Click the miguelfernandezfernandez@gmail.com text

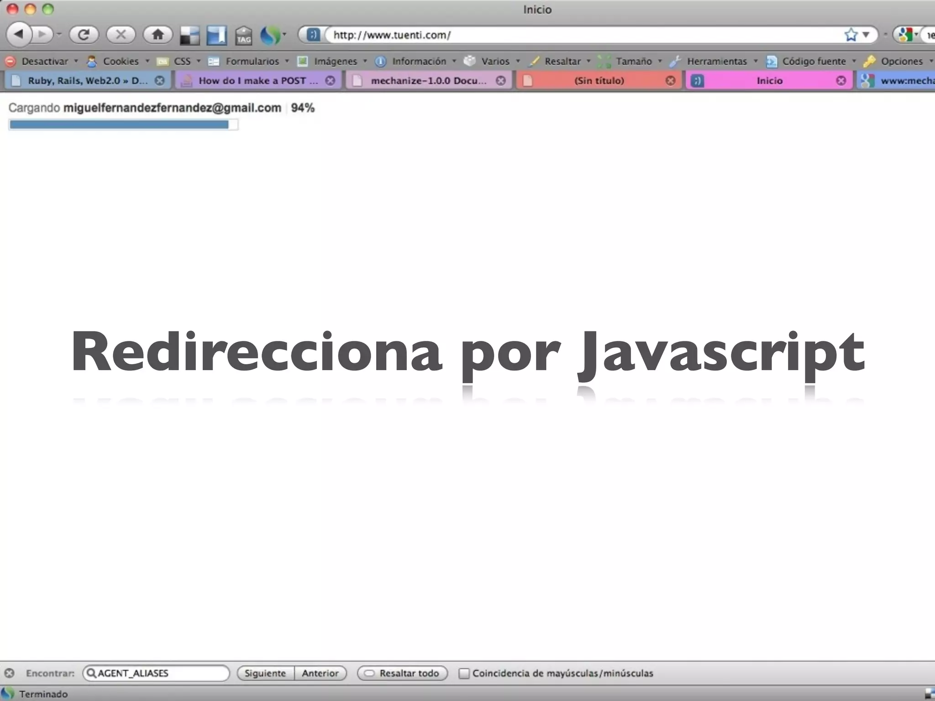pos(172,108)
